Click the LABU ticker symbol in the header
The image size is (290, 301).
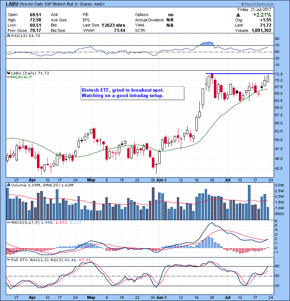pos(12,4)
